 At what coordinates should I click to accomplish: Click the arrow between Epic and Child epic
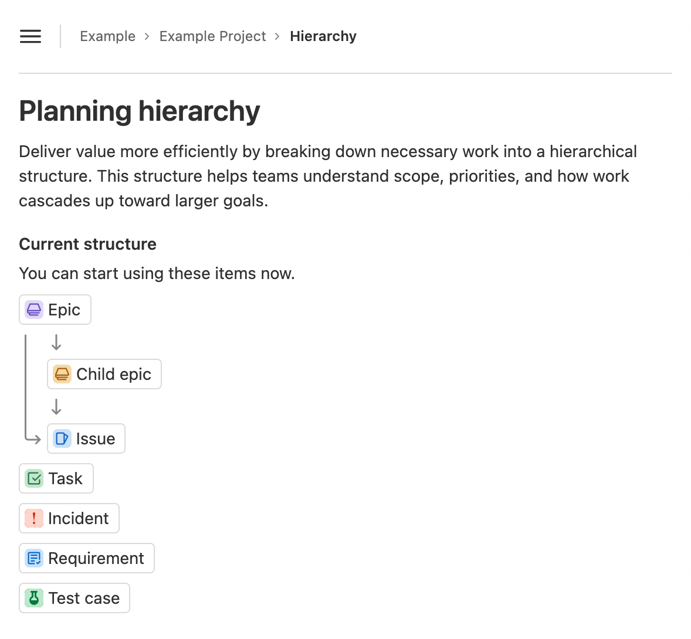(56, 342)
